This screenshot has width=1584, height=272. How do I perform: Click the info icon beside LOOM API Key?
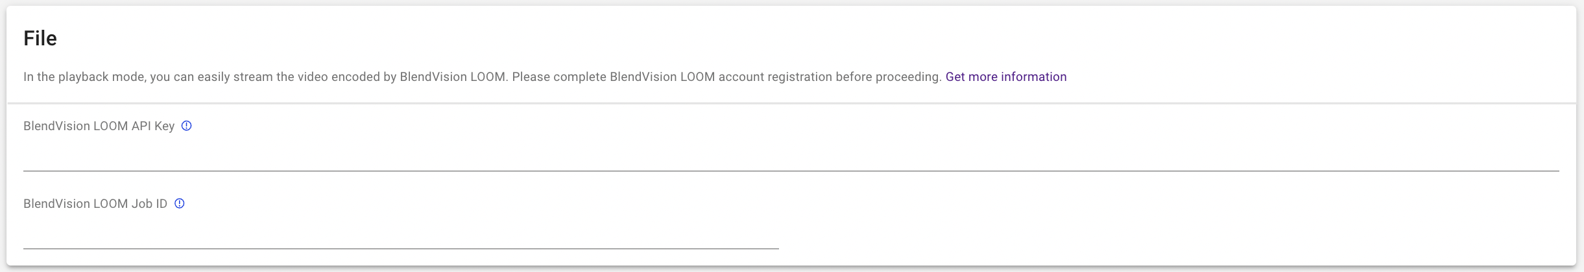186,126
